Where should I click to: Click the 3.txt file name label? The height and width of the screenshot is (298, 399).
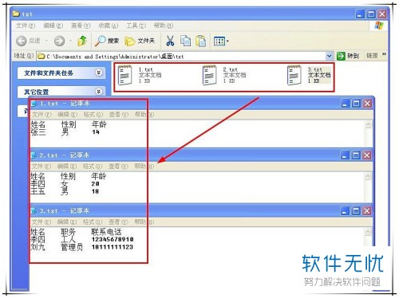315,69
